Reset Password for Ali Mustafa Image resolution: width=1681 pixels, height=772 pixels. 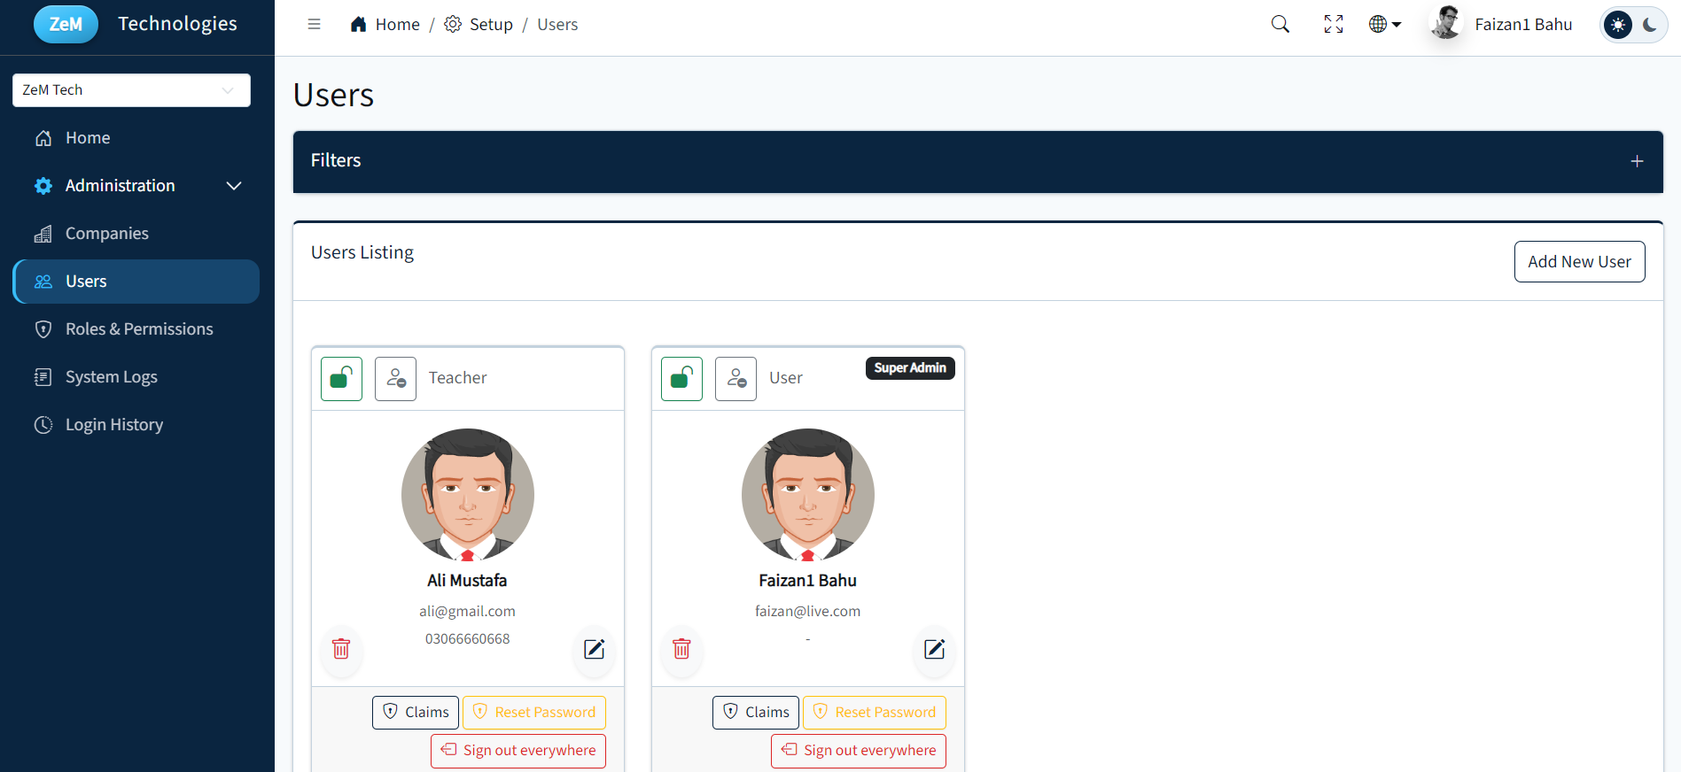pyautogui.click(x=534, y=713)
